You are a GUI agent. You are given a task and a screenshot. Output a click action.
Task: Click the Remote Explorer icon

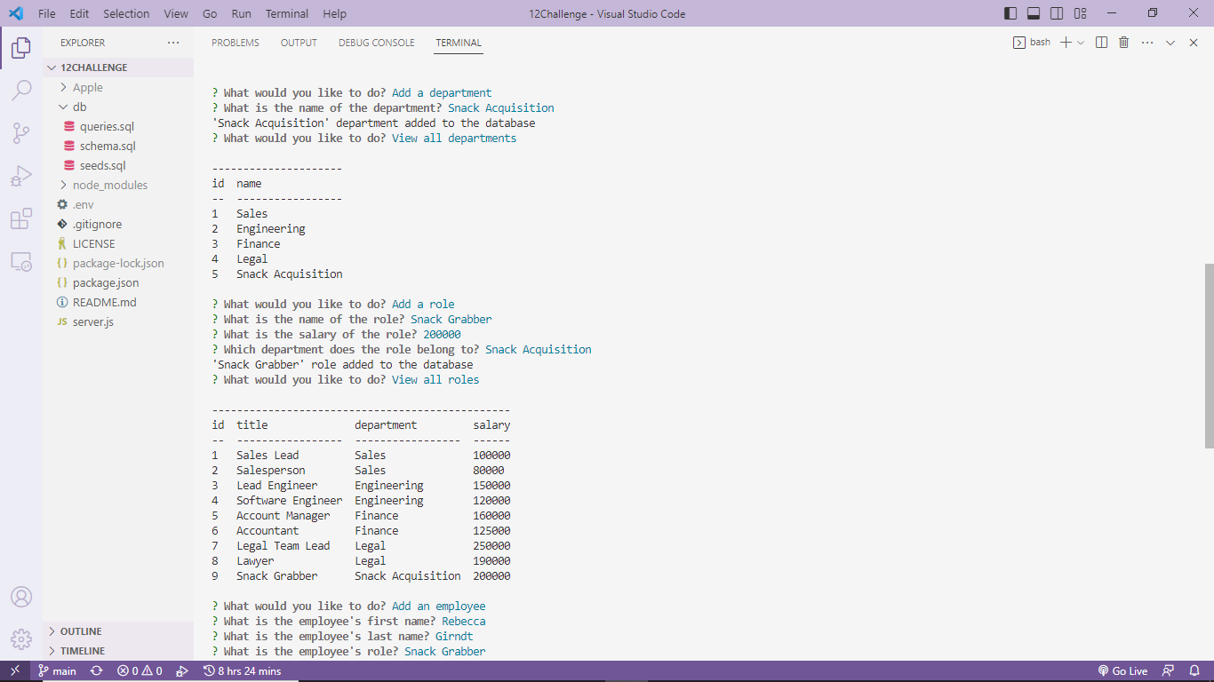[21, 262]
